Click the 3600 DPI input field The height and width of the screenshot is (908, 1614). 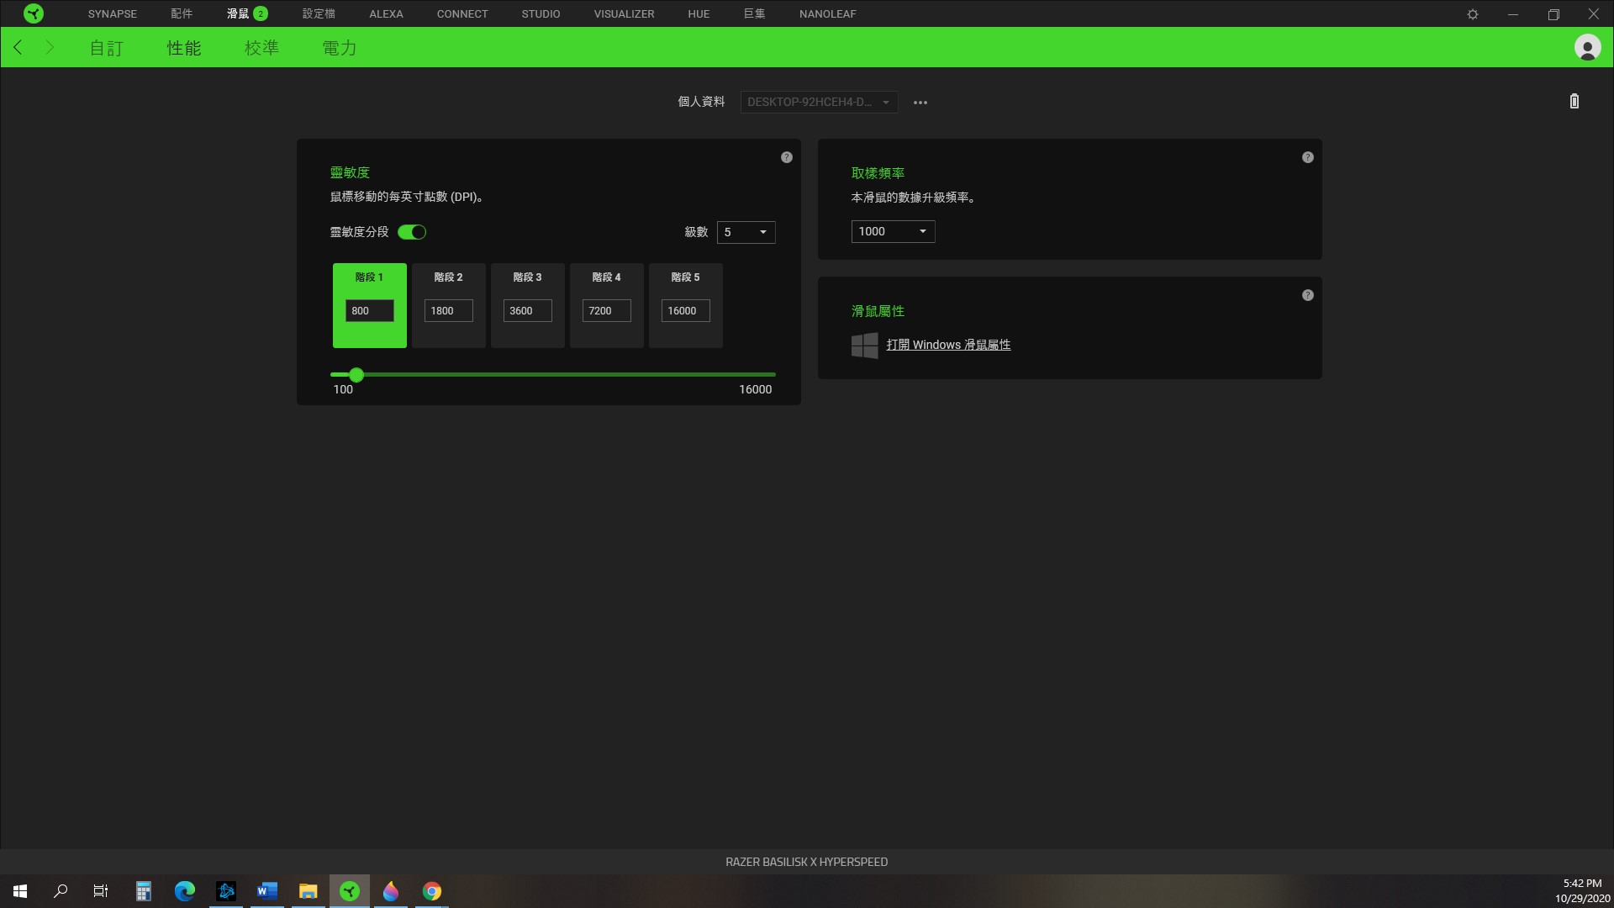(x=528, y=311)
